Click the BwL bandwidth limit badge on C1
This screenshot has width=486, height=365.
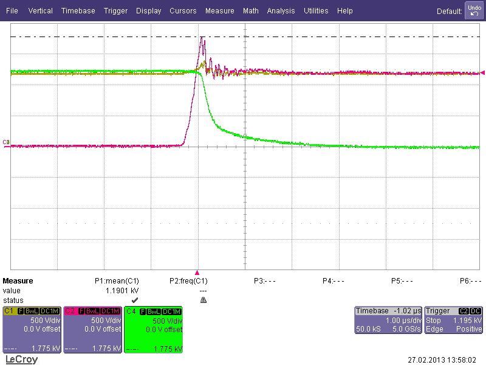[32, 311]
